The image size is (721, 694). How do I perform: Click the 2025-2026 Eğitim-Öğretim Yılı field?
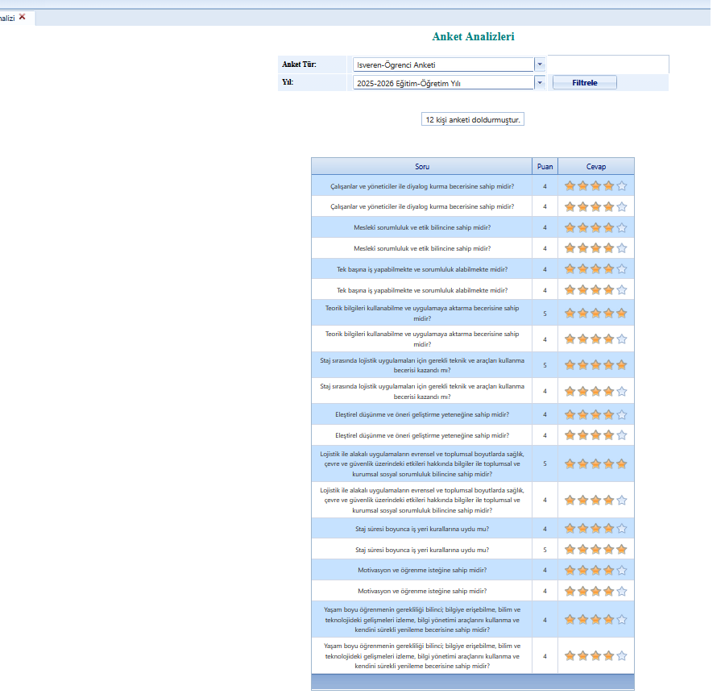[x=443, y=83]
